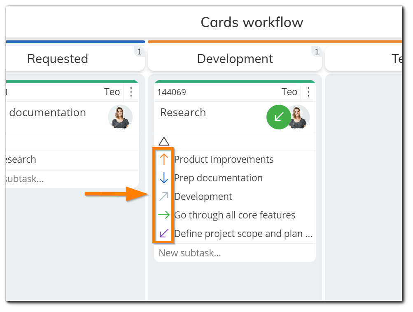Click the green relation arrow beside Go through all core features

pyautogui.click(x=164, y=215)
